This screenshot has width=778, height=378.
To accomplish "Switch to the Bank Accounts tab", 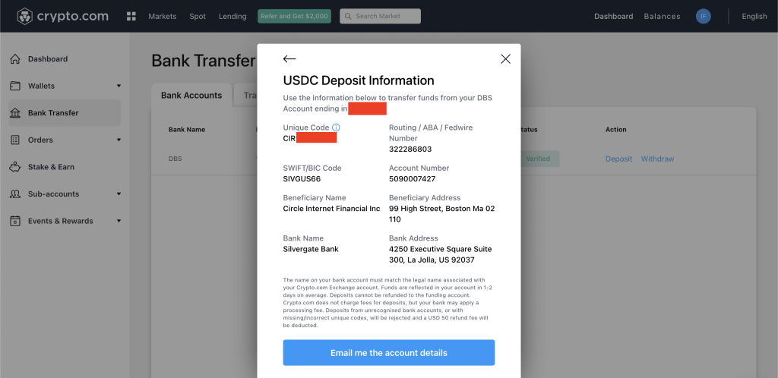I will [191, 95].
